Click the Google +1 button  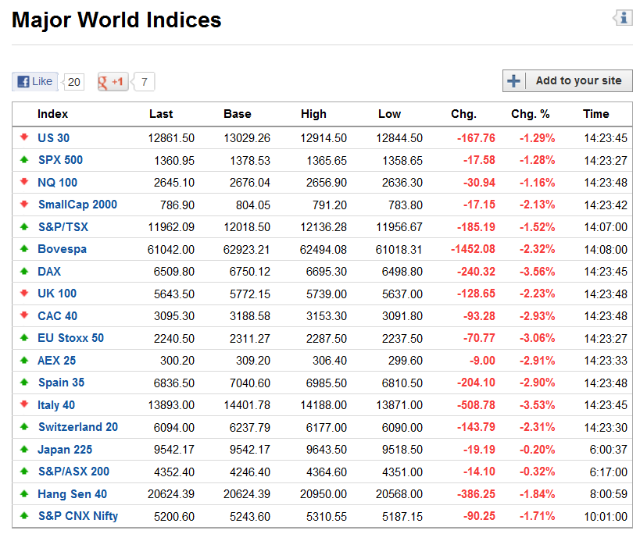pyautogui.click(x=113, y=81)
